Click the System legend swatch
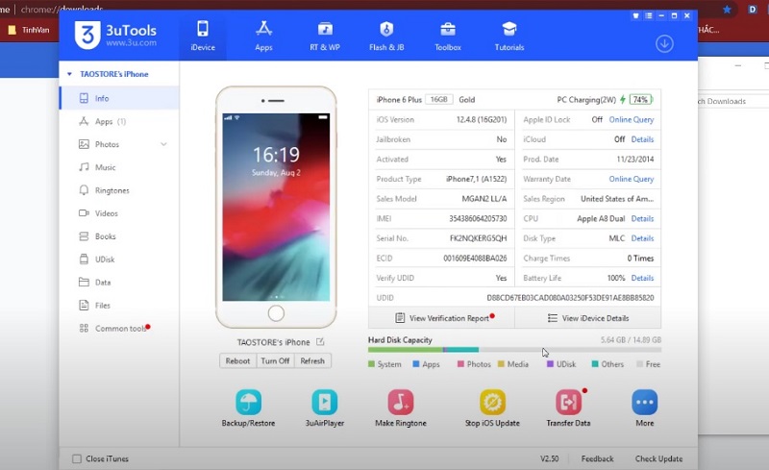Screen dimensions: 769x470 click(x=371, y=364)
